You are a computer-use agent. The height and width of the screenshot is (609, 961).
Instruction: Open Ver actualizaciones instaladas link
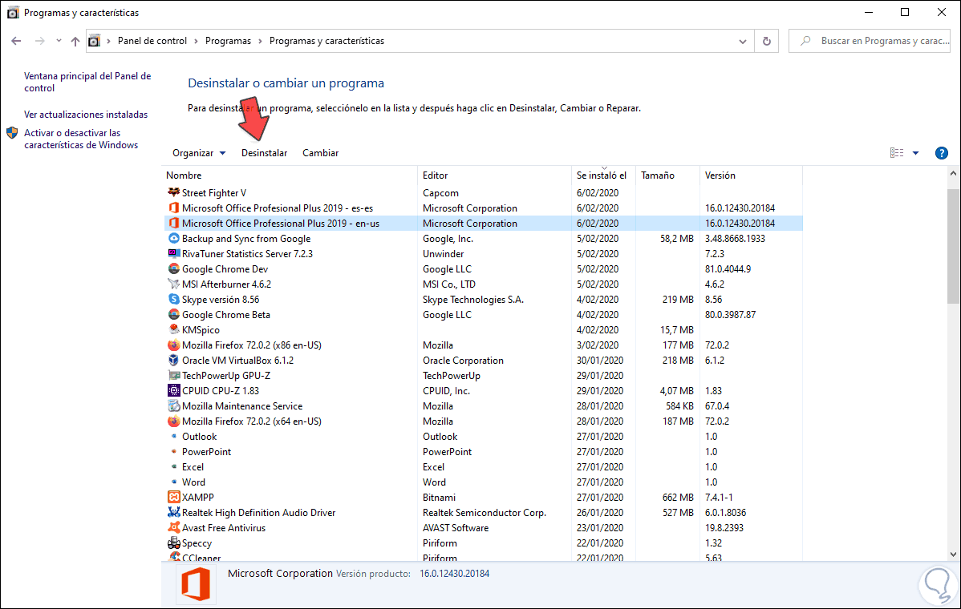(x=86, y=115)
